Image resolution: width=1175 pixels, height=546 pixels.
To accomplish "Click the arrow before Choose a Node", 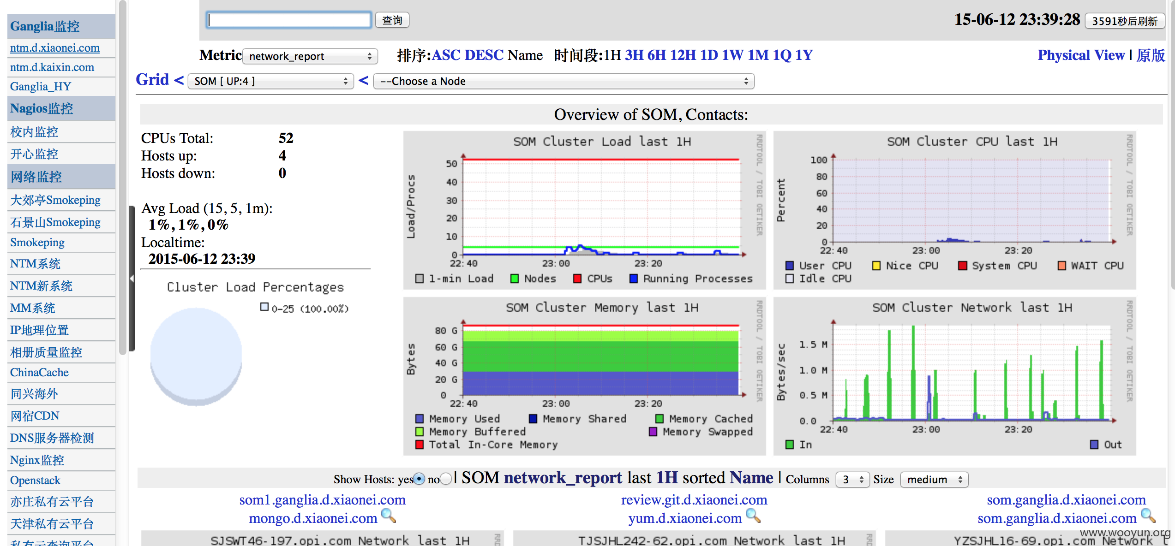I will click(364, 80).
